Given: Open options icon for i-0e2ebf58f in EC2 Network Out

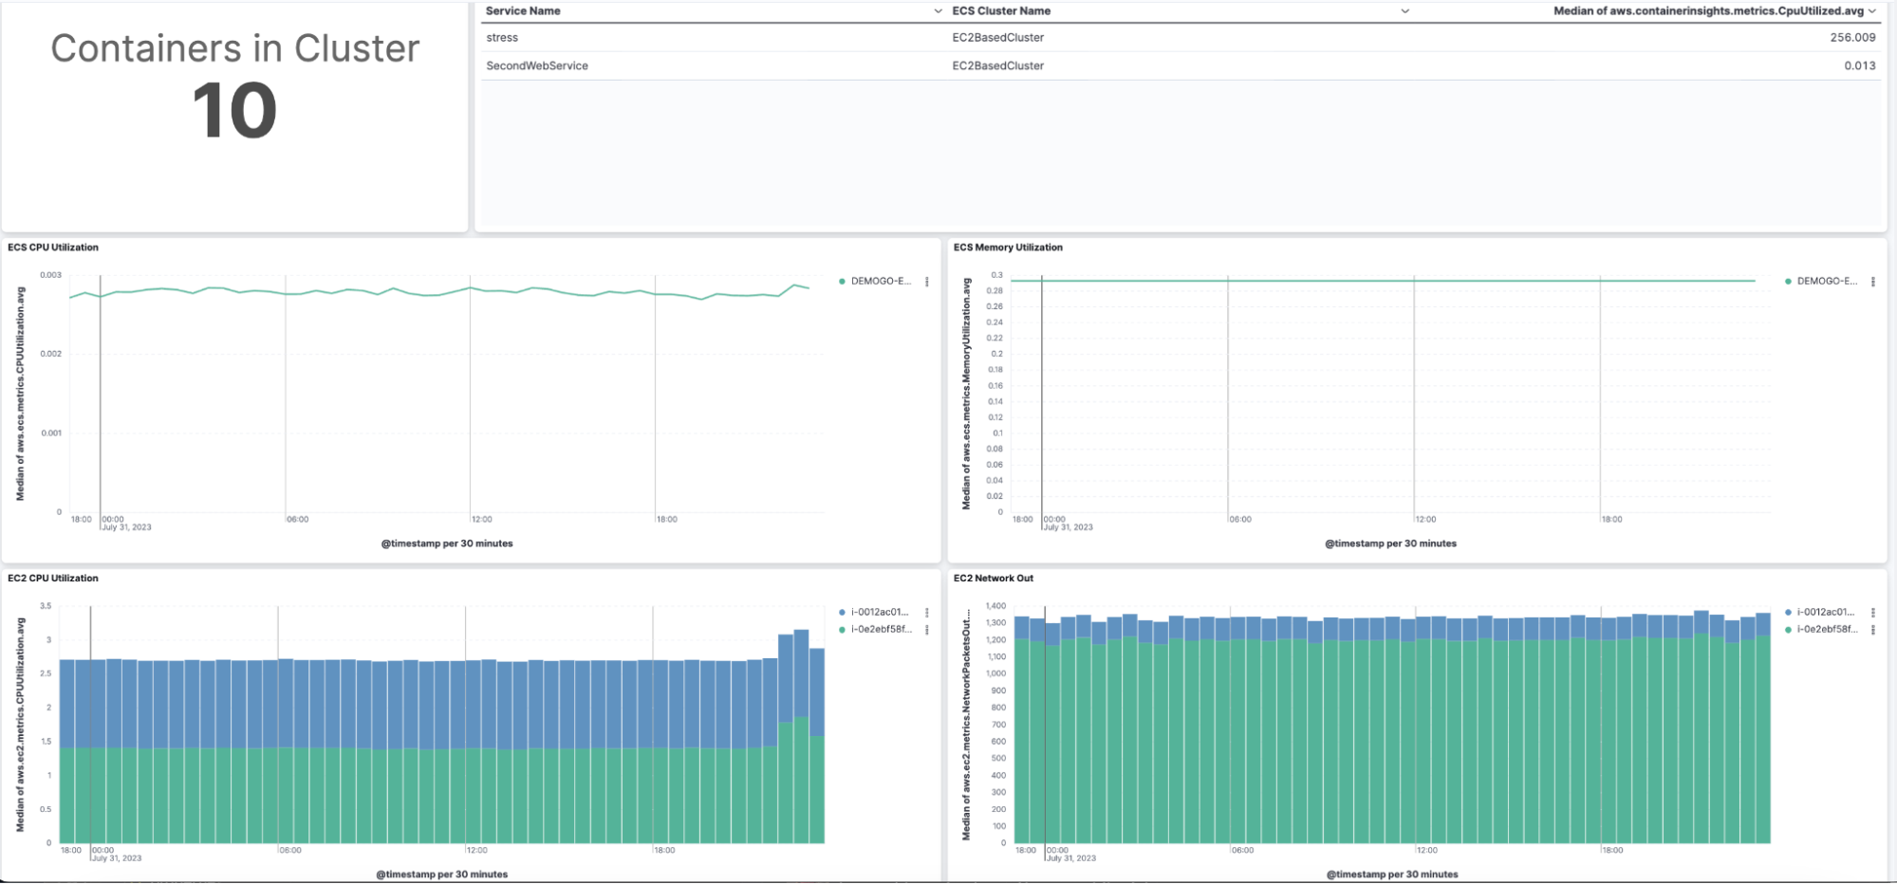Looking at the screenshot, I should [1872, 630].
